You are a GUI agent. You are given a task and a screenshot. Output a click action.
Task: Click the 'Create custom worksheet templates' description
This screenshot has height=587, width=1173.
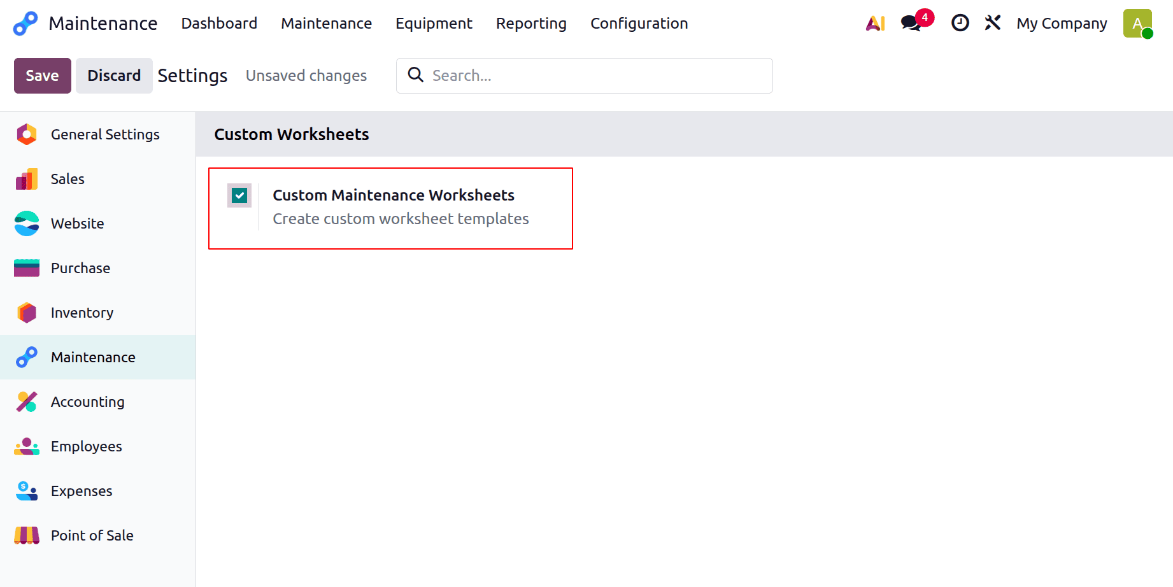pos(401,218)
